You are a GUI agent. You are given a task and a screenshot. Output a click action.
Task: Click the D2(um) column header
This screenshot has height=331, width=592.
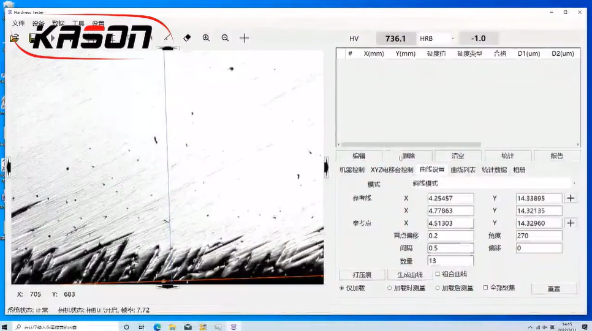[x=563, y=53]
